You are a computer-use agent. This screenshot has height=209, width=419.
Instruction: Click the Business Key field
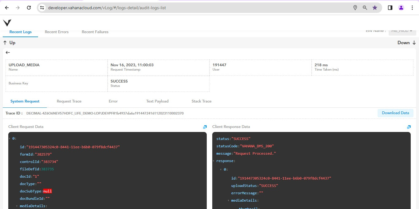[x=56, y=83]
